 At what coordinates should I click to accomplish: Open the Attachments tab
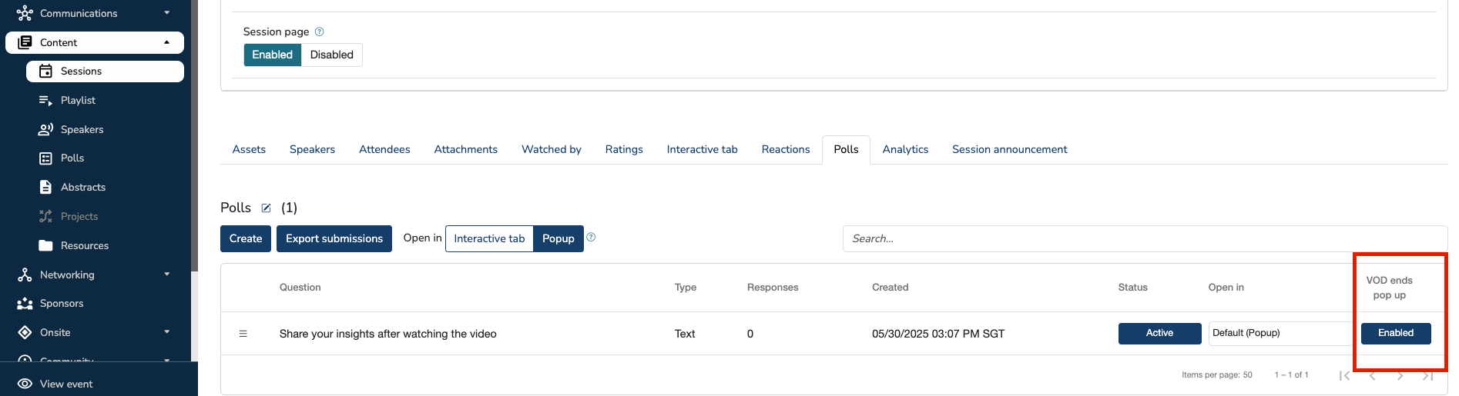coord(465,149)
